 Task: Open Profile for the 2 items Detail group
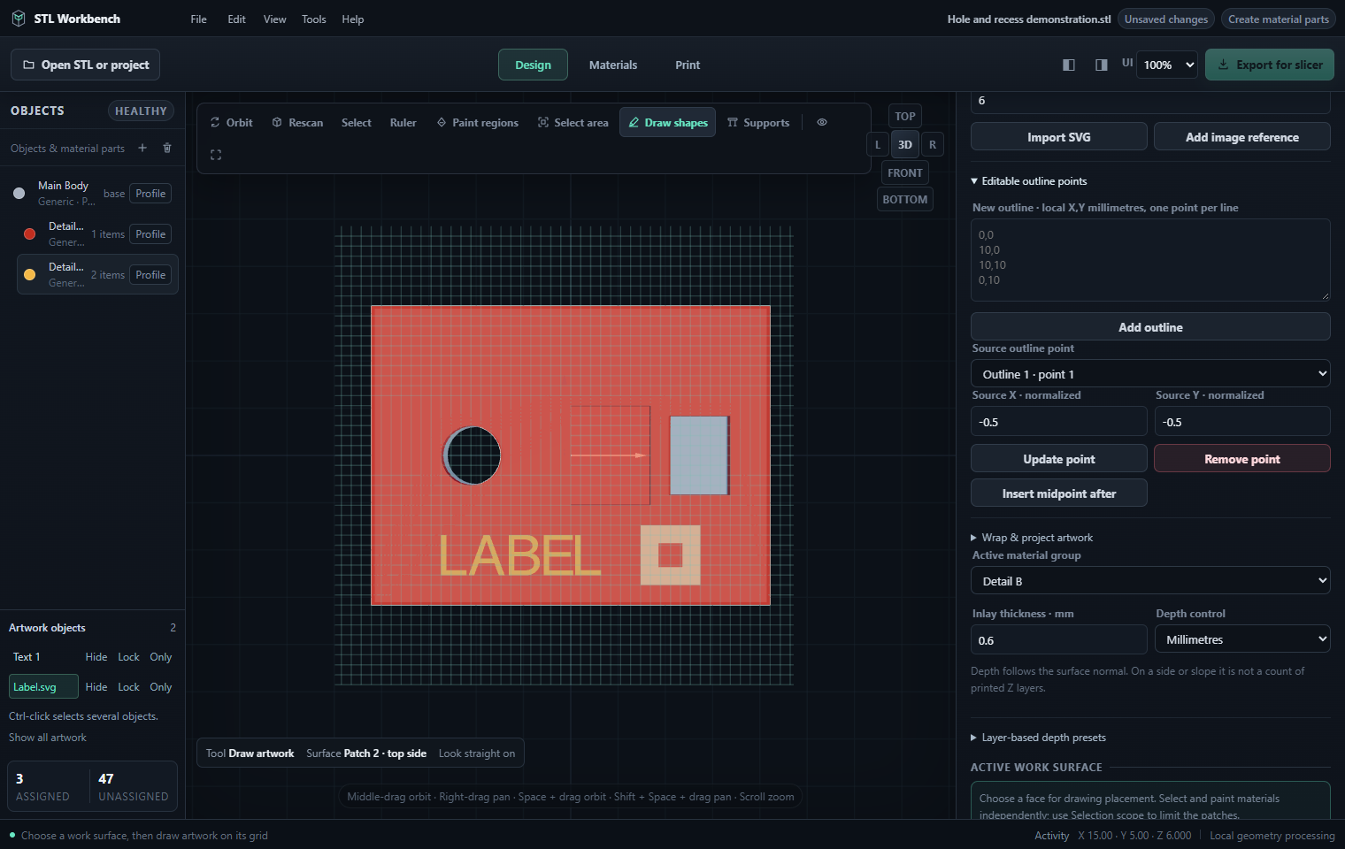pyautogui.click(x=150, y=275)
